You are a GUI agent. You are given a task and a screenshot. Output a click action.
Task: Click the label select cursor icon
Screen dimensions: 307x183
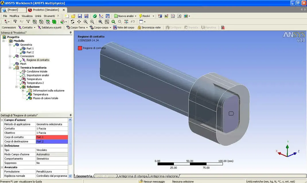pos(15,22)
